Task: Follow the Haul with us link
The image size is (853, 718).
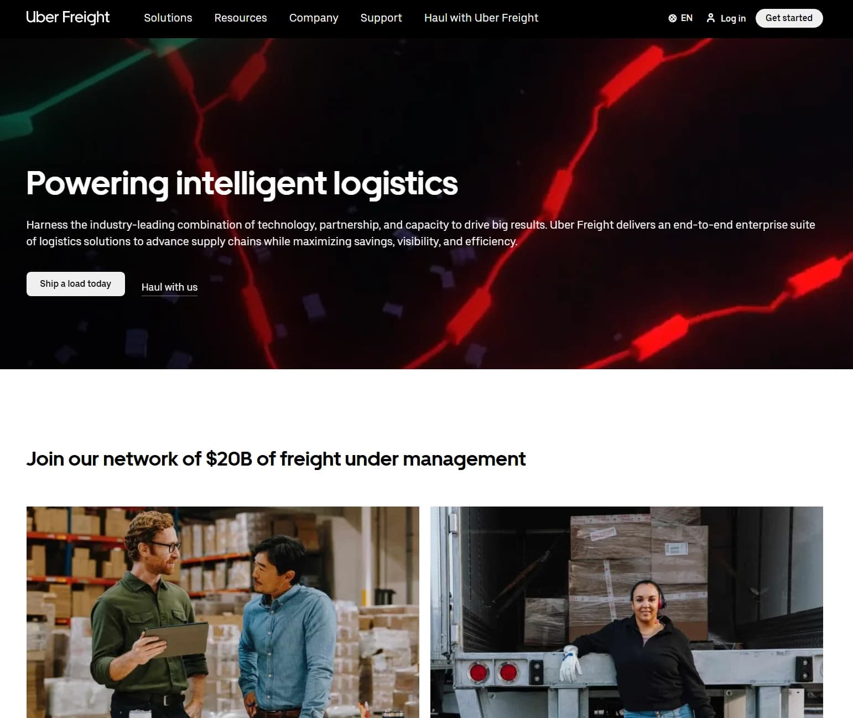Action: pos(169,287)
